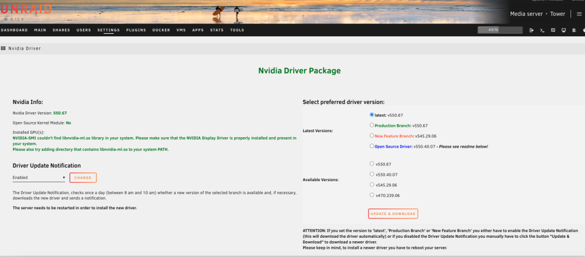Click the 'Select preferred driver version' heading
Viewport: 585px width, 257px height.
[x=343, y=102]
